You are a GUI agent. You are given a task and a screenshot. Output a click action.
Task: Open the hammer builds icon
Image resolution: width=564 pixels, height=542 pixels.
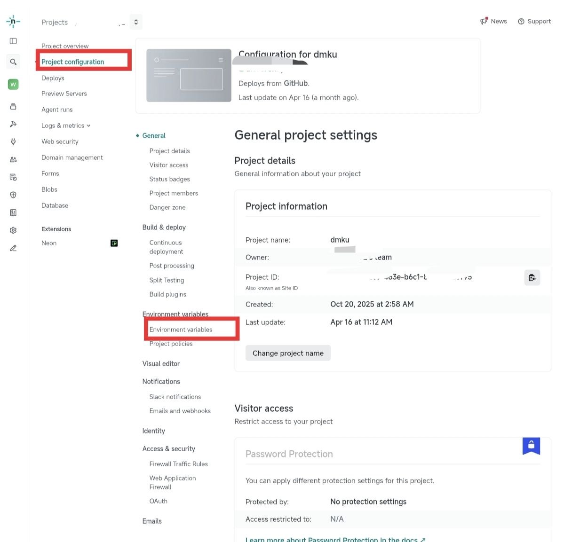pos(13,124)
